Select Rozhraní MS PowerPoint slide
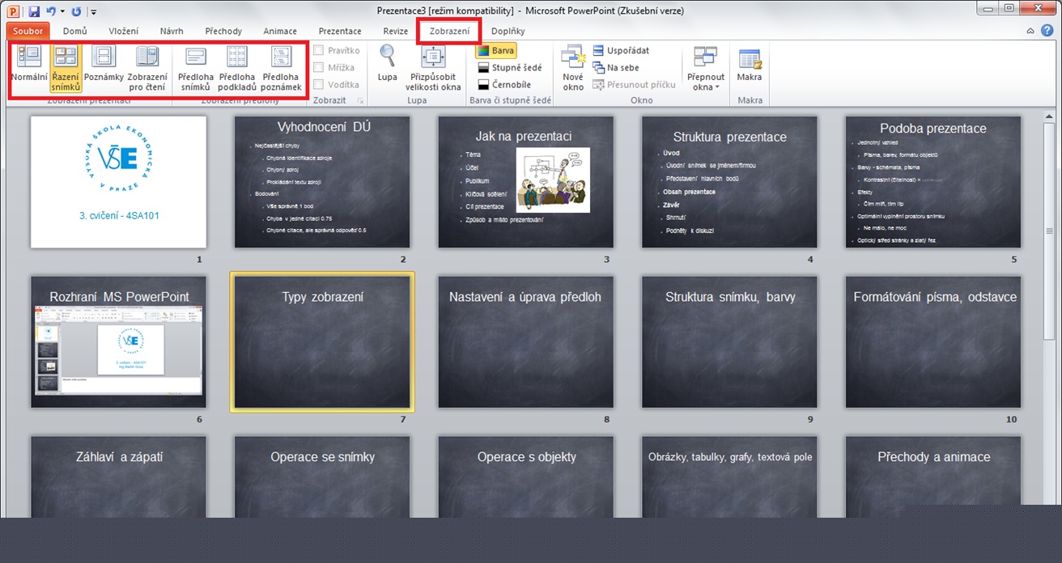The height and width of the screenshot is (563, 1062). click(x=118, y=341)
